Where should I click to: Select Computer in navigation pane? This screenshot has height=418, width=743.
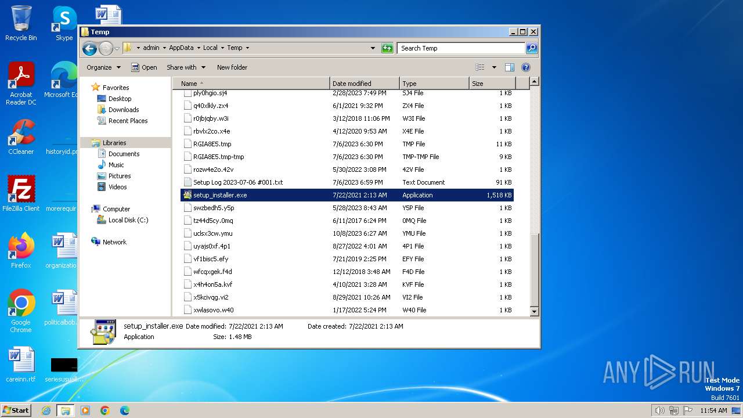coord(116,209)
